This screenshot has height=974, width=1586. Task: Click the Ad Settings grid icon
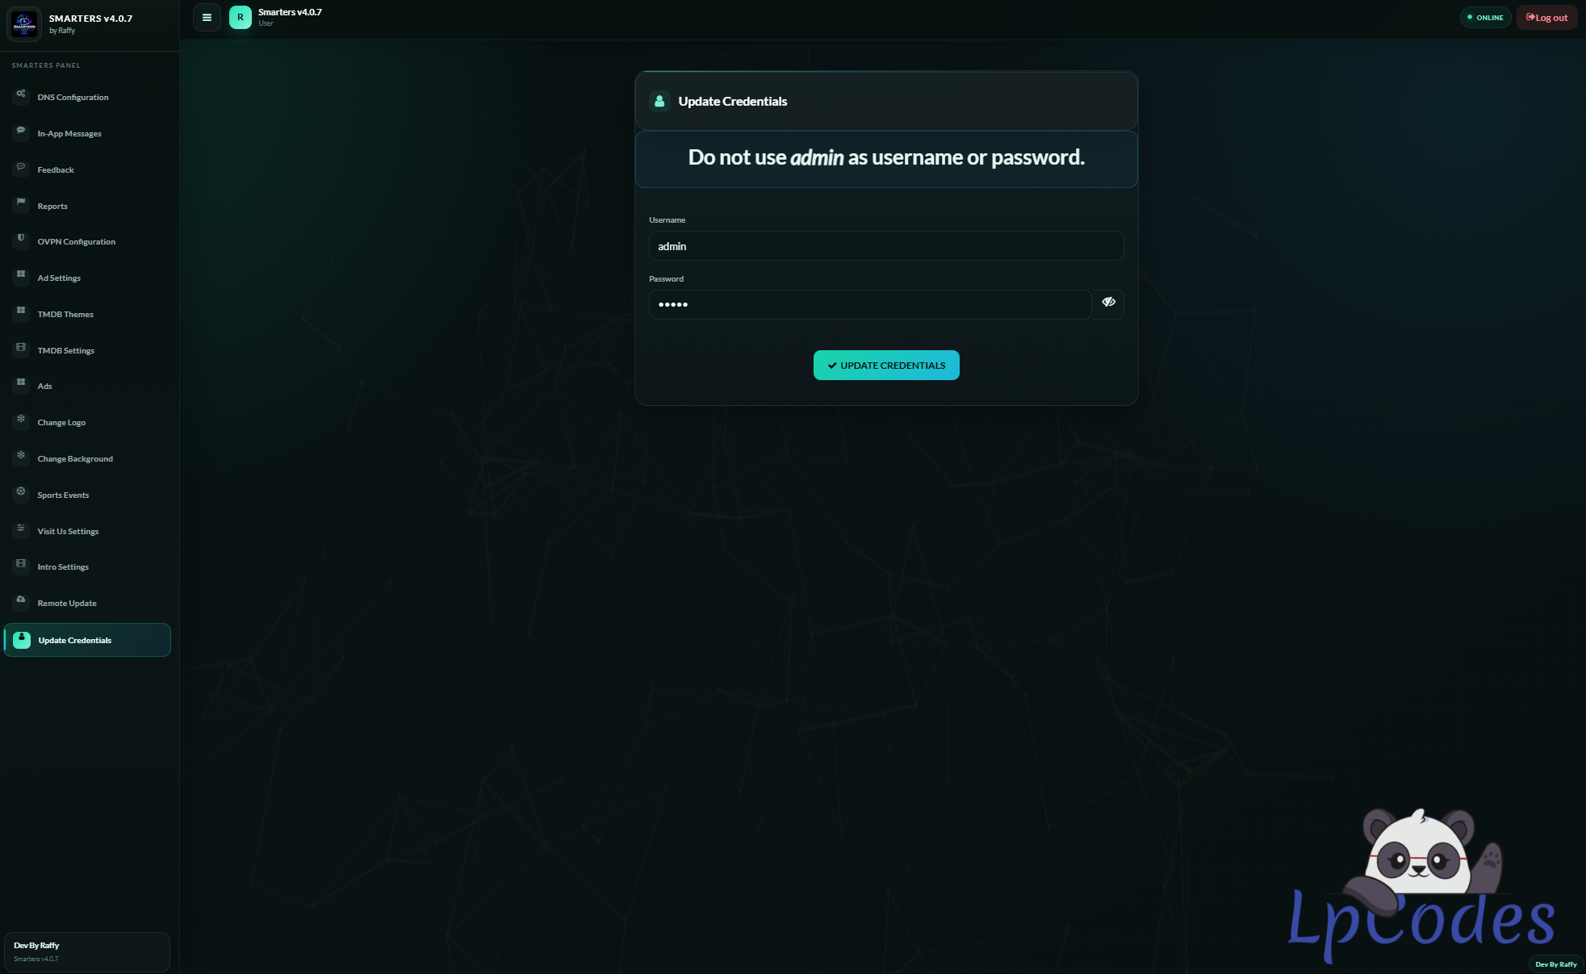(21, 275)
